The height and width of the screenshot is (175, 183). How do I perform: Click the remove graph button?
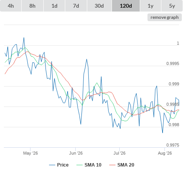click(x=164, y=17)
